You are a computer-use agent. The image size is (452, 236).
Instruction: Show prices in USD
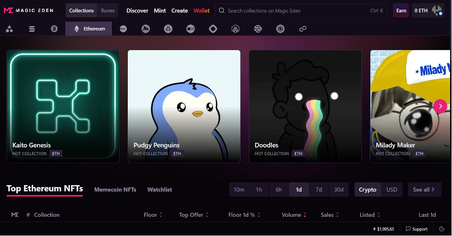[392, 189]
